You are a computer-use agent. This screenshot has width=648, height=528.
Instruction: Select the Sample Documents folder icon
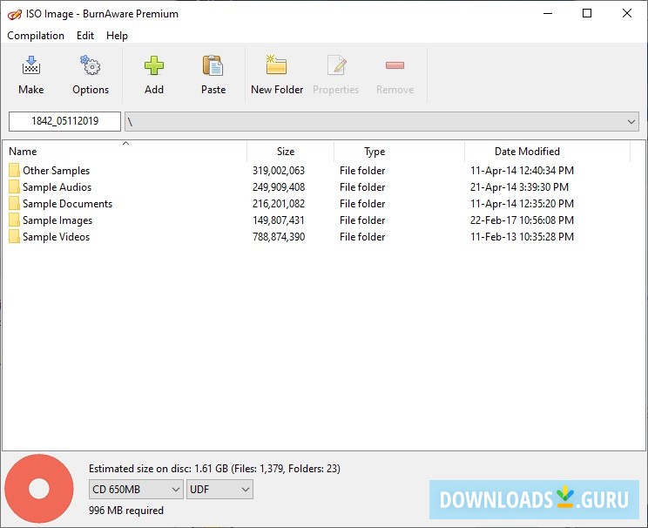tap(14, 203)
